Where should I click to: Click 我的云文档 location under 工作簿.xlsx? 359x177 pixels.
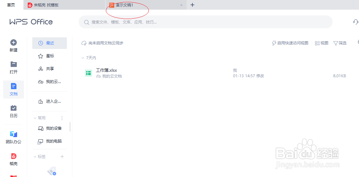click(x=109, y=76)
